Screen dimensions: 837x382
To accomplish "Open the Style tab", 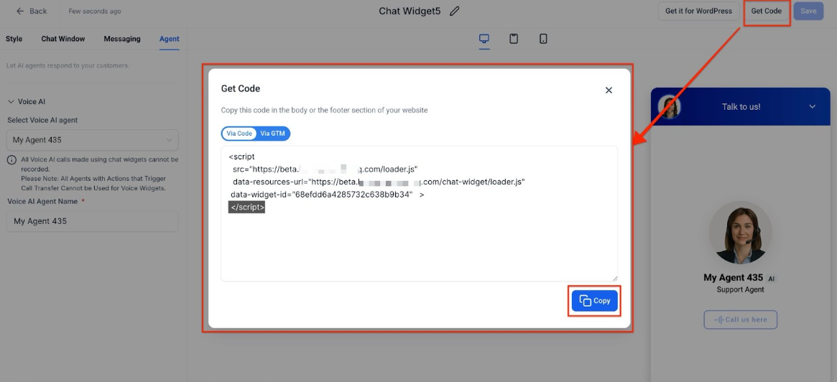I will click(x=14, y=39).
